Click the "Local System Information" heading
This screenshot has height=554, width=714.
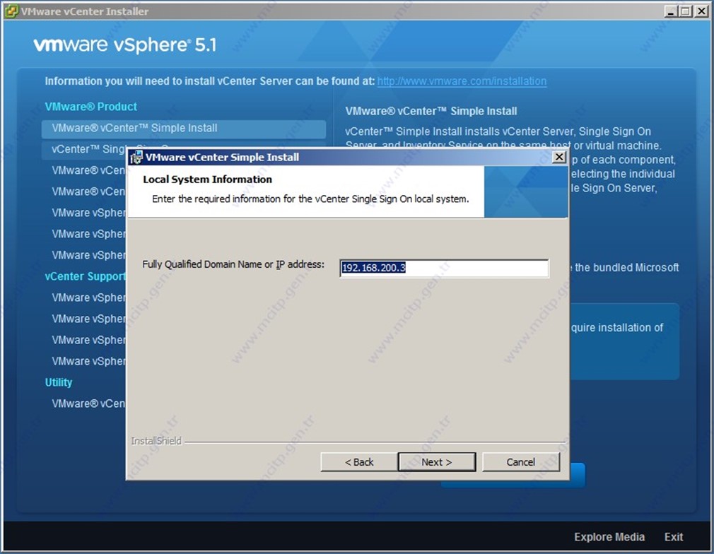(207, 179)
